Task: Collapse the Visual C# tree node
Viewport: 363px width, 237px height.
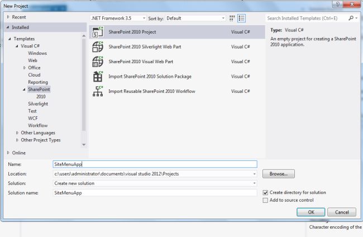Action: tap(17, 46)
